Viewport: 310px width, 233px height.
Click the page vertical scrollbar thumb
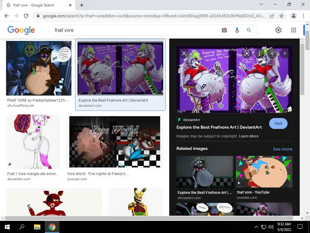pos(307,41)
